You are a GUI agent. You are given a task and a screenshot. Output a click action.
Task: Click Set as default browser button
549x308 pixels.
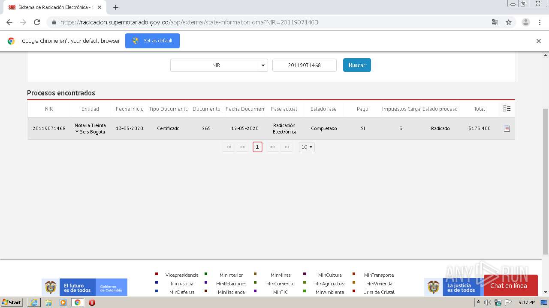click(x=152, y=41)
